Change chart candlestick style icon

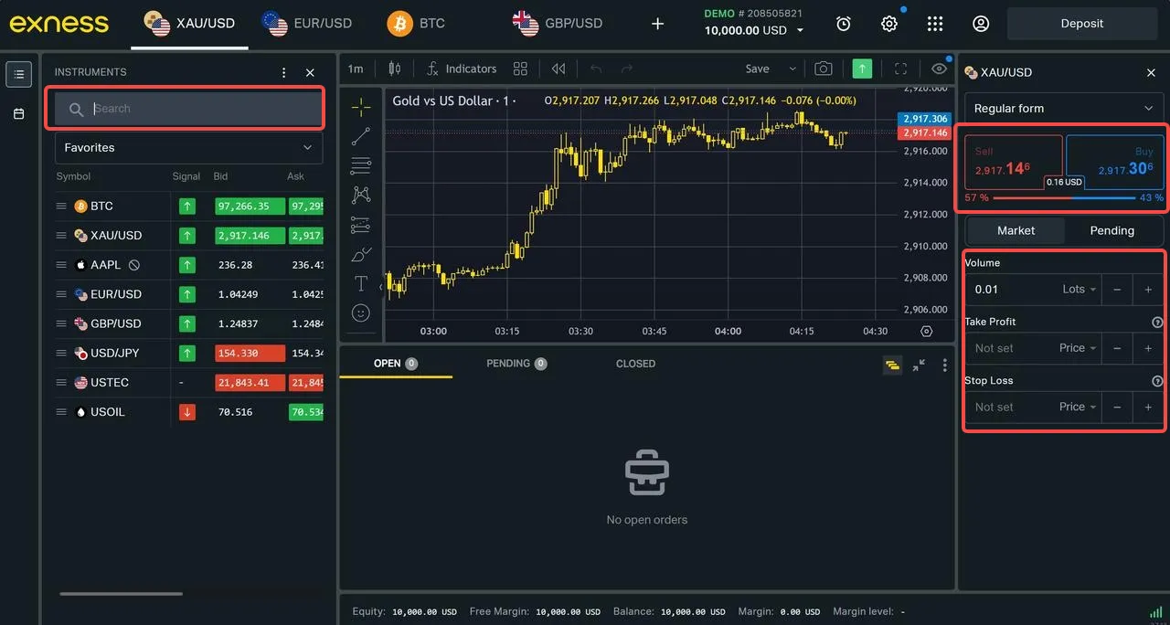[395, 69]
